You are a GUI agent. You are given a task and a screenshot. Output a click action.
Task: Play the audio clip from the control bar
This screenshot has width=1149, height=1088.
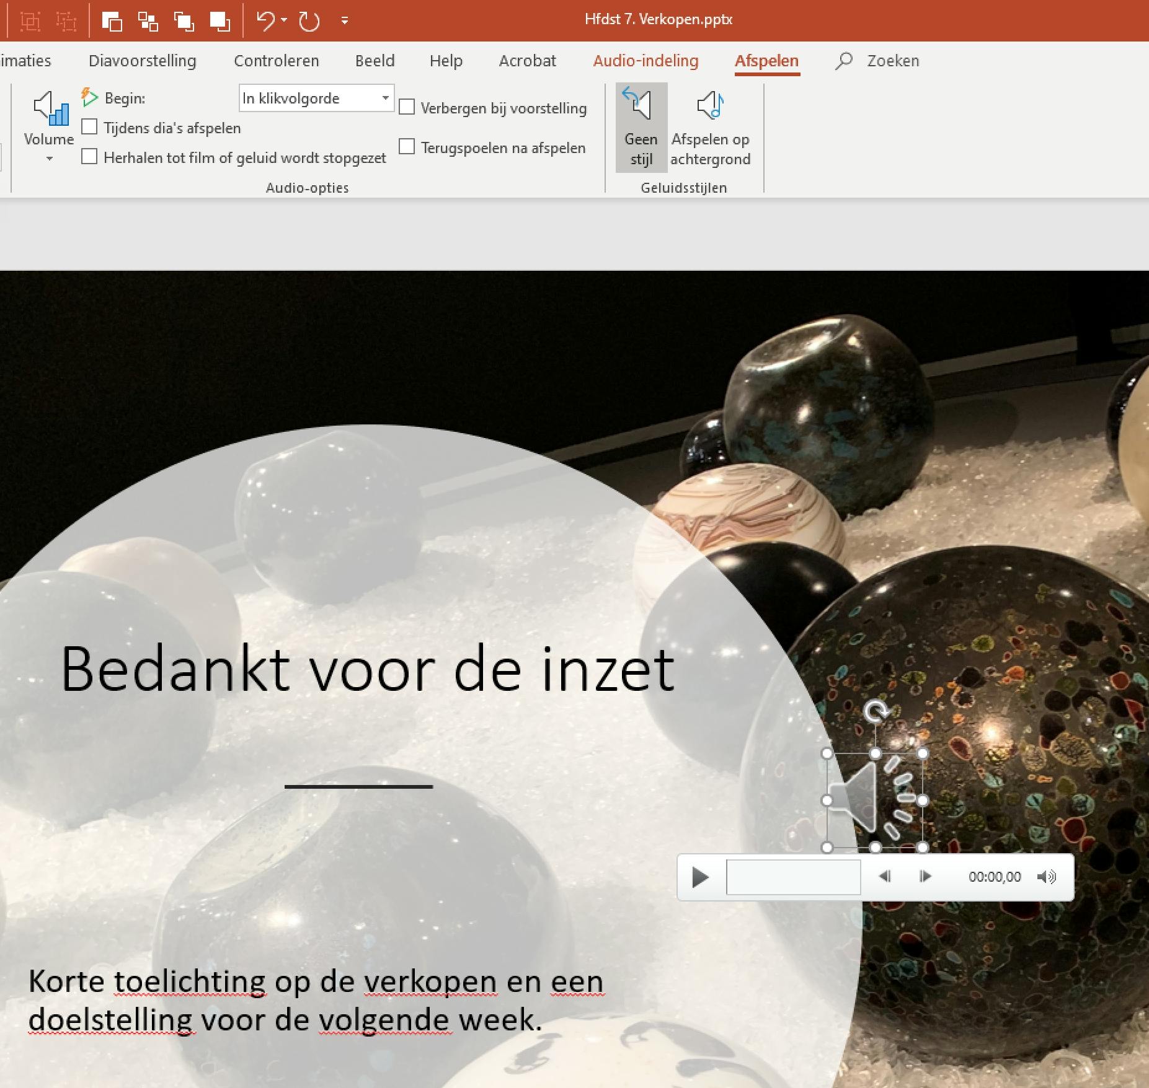click(x=700, y=877)
